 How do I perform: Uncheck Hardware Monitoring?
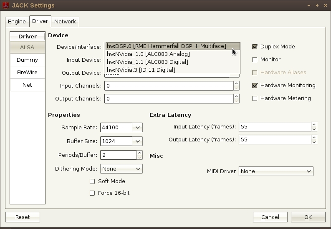pyautogui.click(x=255, y=86)
